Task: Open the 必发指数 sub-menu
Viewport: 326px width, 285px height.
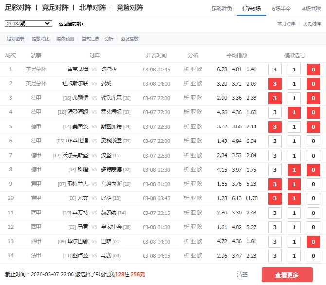Action: click(x=129, y=39)
